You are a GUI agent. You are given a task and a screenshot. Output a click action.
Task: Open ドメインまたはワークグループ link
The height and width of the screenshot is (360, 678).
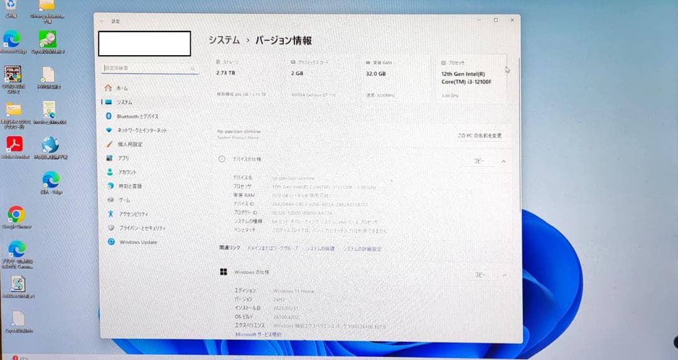272,248
